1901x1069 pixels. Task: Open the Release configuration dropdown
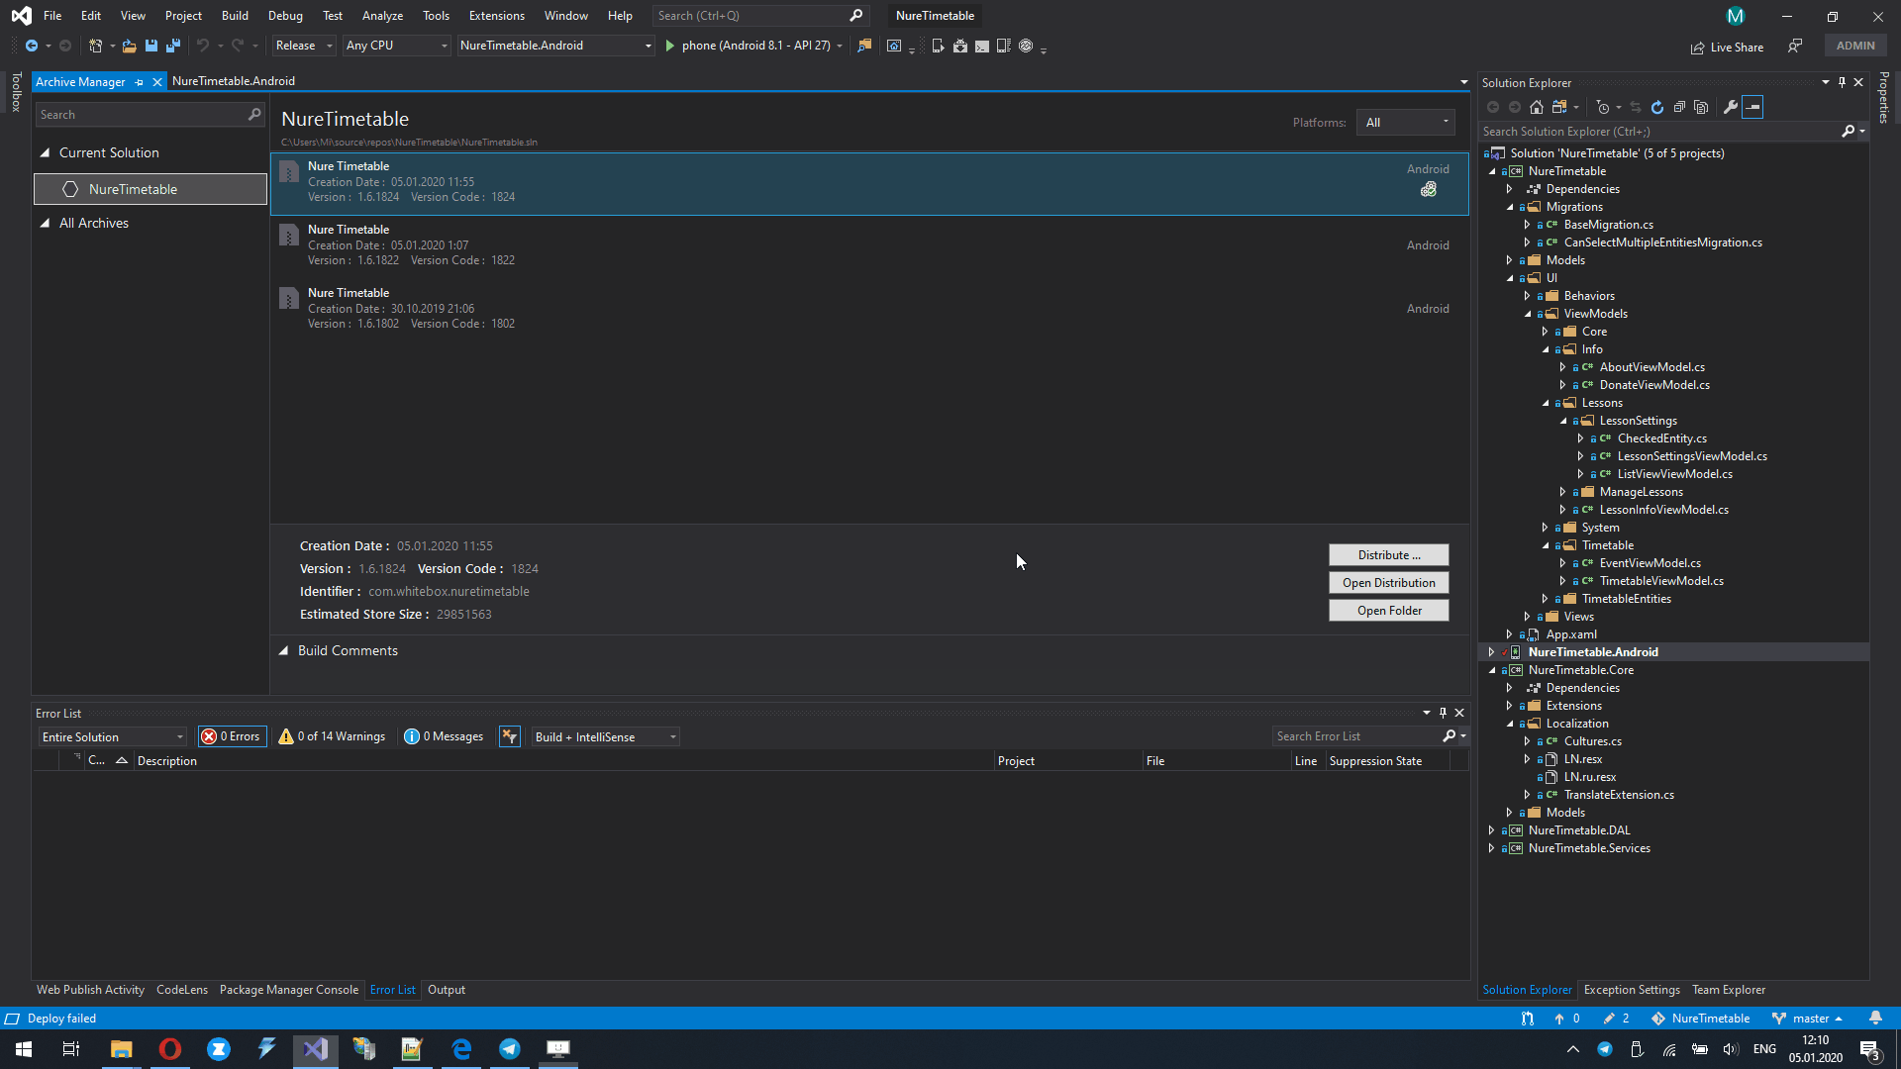304,46
